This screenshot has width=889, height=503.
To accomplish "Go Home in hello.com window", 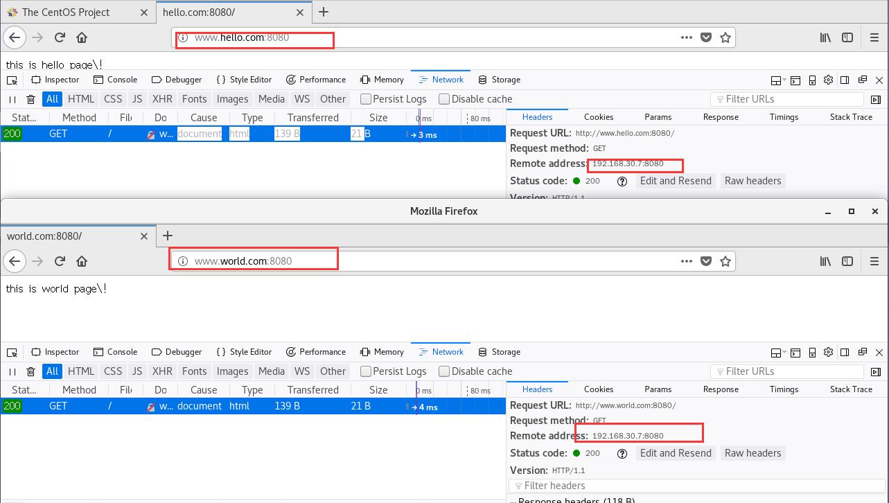I will [82, 37].
